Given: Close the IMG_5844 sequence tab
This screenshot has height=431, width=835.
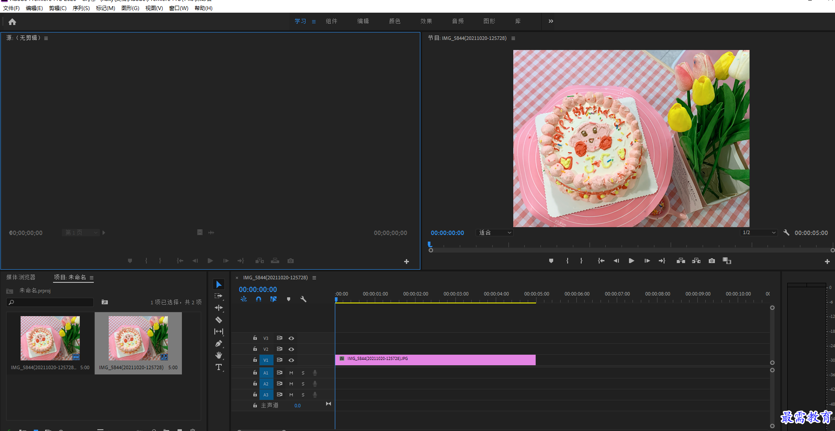Looking at the screenshot, I should pos(237,278).
